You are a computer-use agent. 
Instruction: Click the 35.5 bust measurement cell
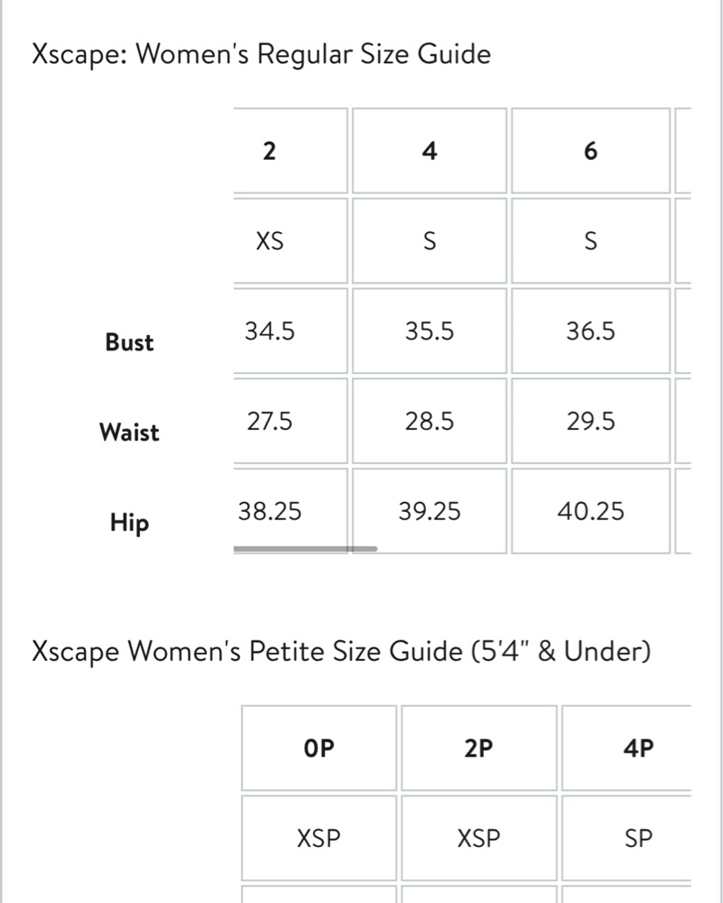[x=430, y=330]
